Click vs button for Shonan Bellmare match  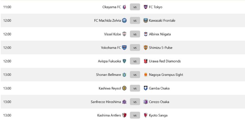coord(135,75)
